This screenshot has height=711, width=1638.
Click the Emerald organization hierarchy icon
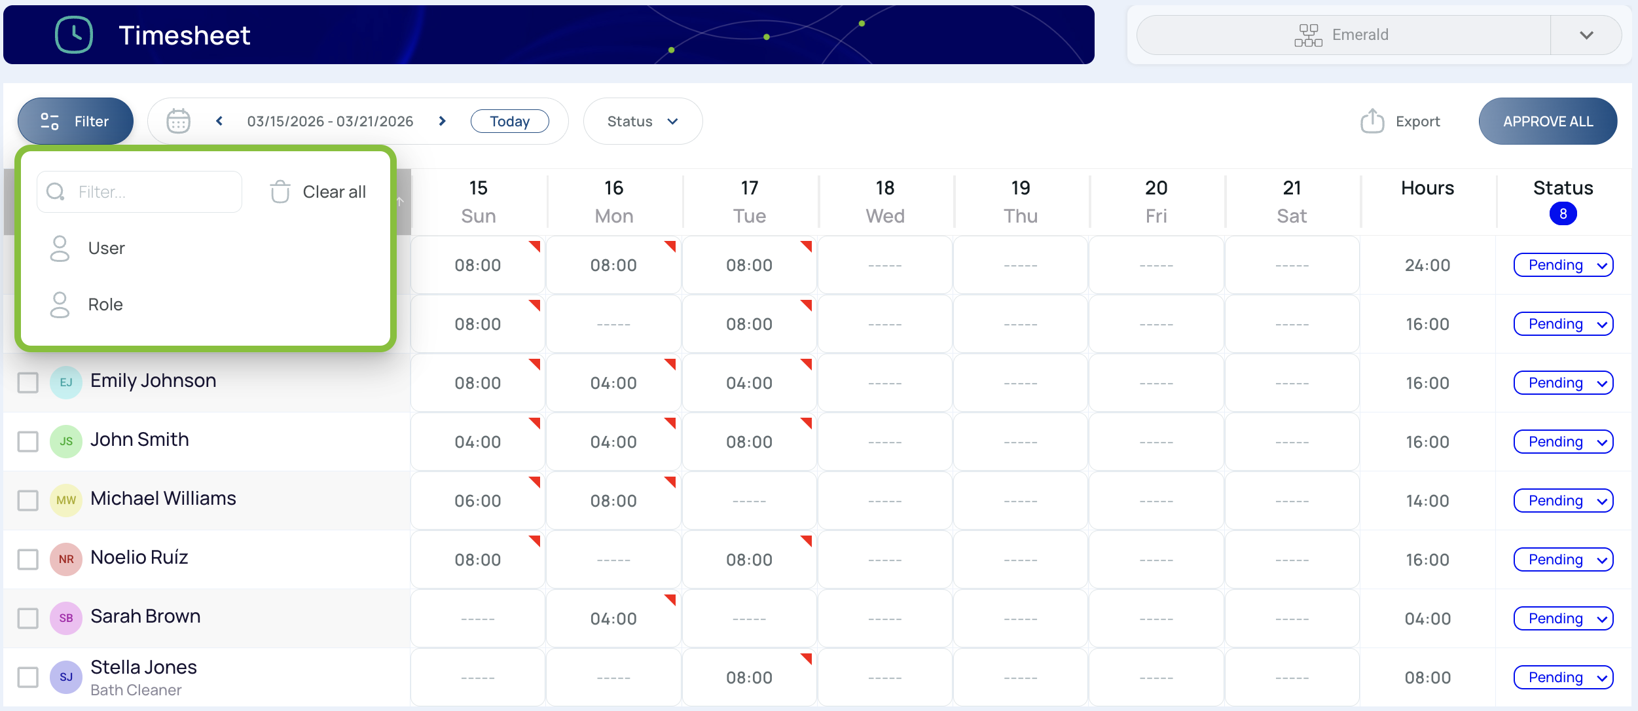(1308, 35)
